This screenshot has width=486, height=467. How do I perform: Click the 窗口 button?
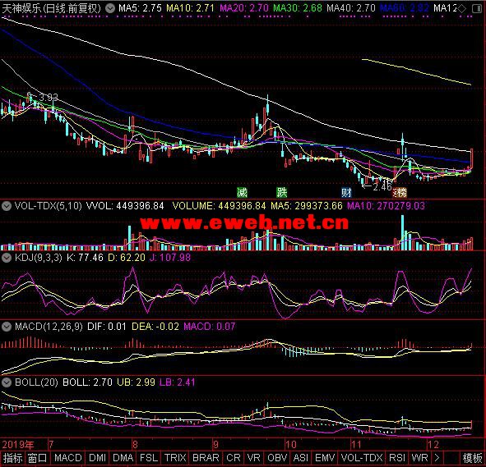(x=37, y=458)
